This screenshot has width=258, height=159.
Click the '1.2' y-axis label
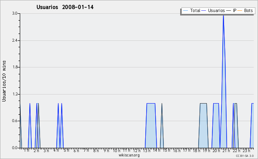click(x=15, y=94)
